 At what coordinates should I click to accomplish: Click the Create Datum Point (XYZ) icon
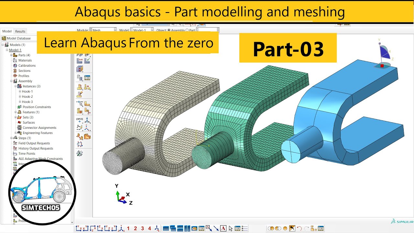point(79,120)
